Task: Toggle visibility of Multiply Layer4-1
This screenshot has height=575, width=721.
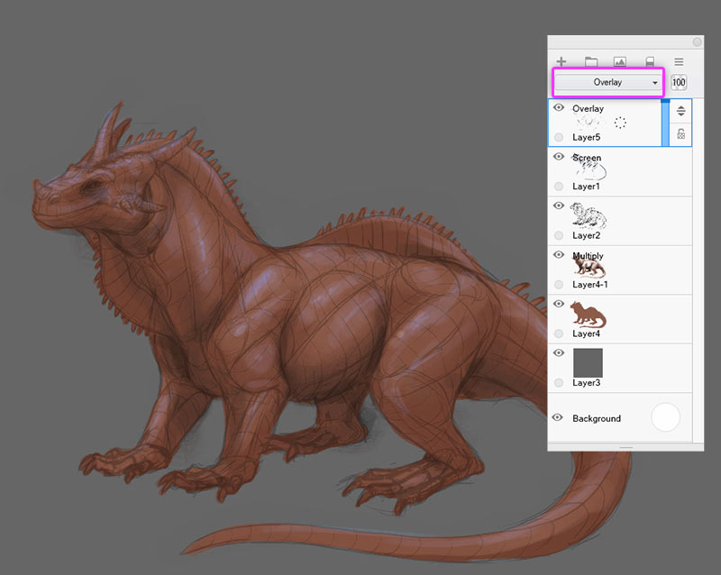Action: 559,254
